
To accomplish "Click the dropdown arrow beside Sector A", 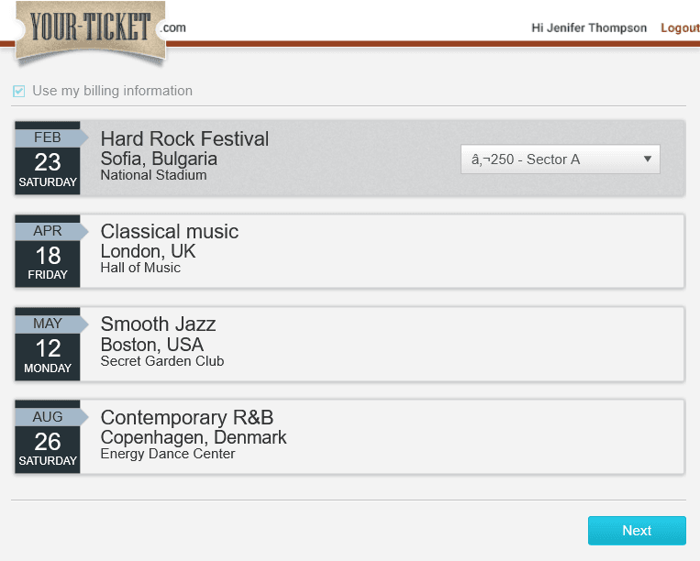I will (648, 159).
